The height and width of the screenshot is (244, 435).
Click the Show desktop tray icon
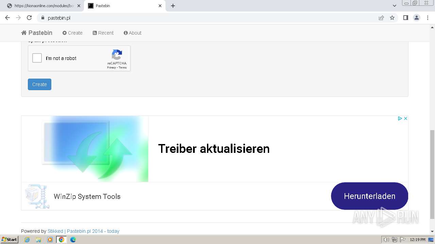pos(431,240)
